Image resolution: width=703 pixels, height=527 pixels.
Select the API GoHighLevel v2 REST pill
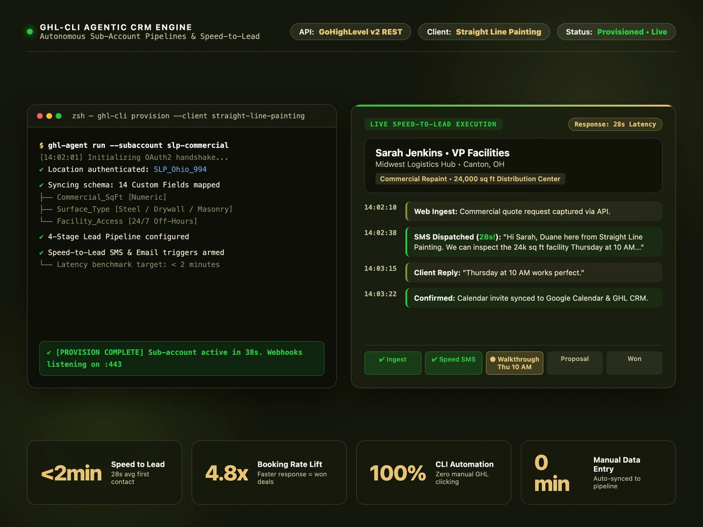(x=350, y=32)
